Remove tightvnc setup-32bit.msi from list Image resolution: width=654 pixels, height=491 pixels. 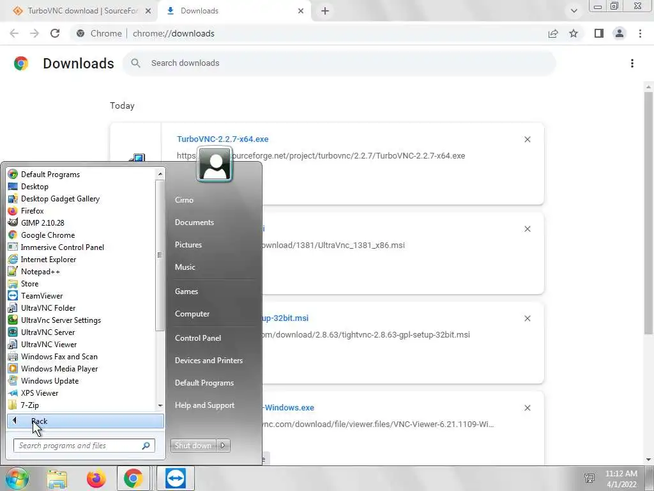coord(528,318)
